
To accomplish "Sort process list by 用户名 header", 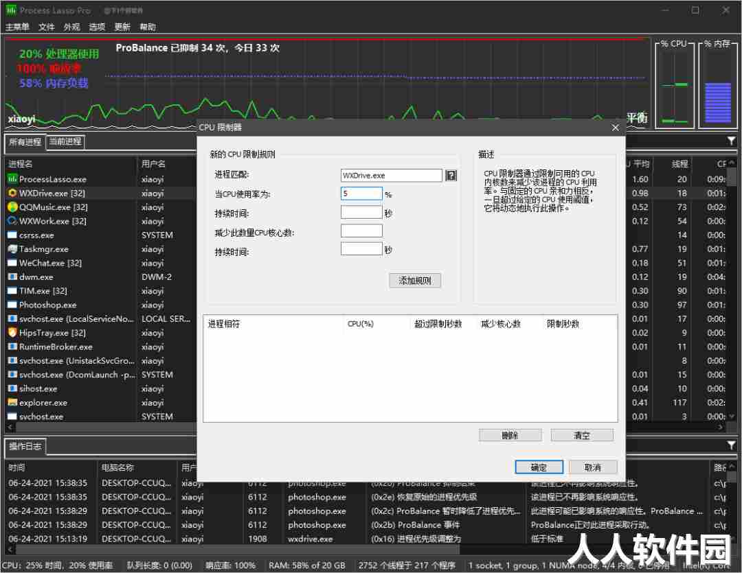I will tap(166, 164).
